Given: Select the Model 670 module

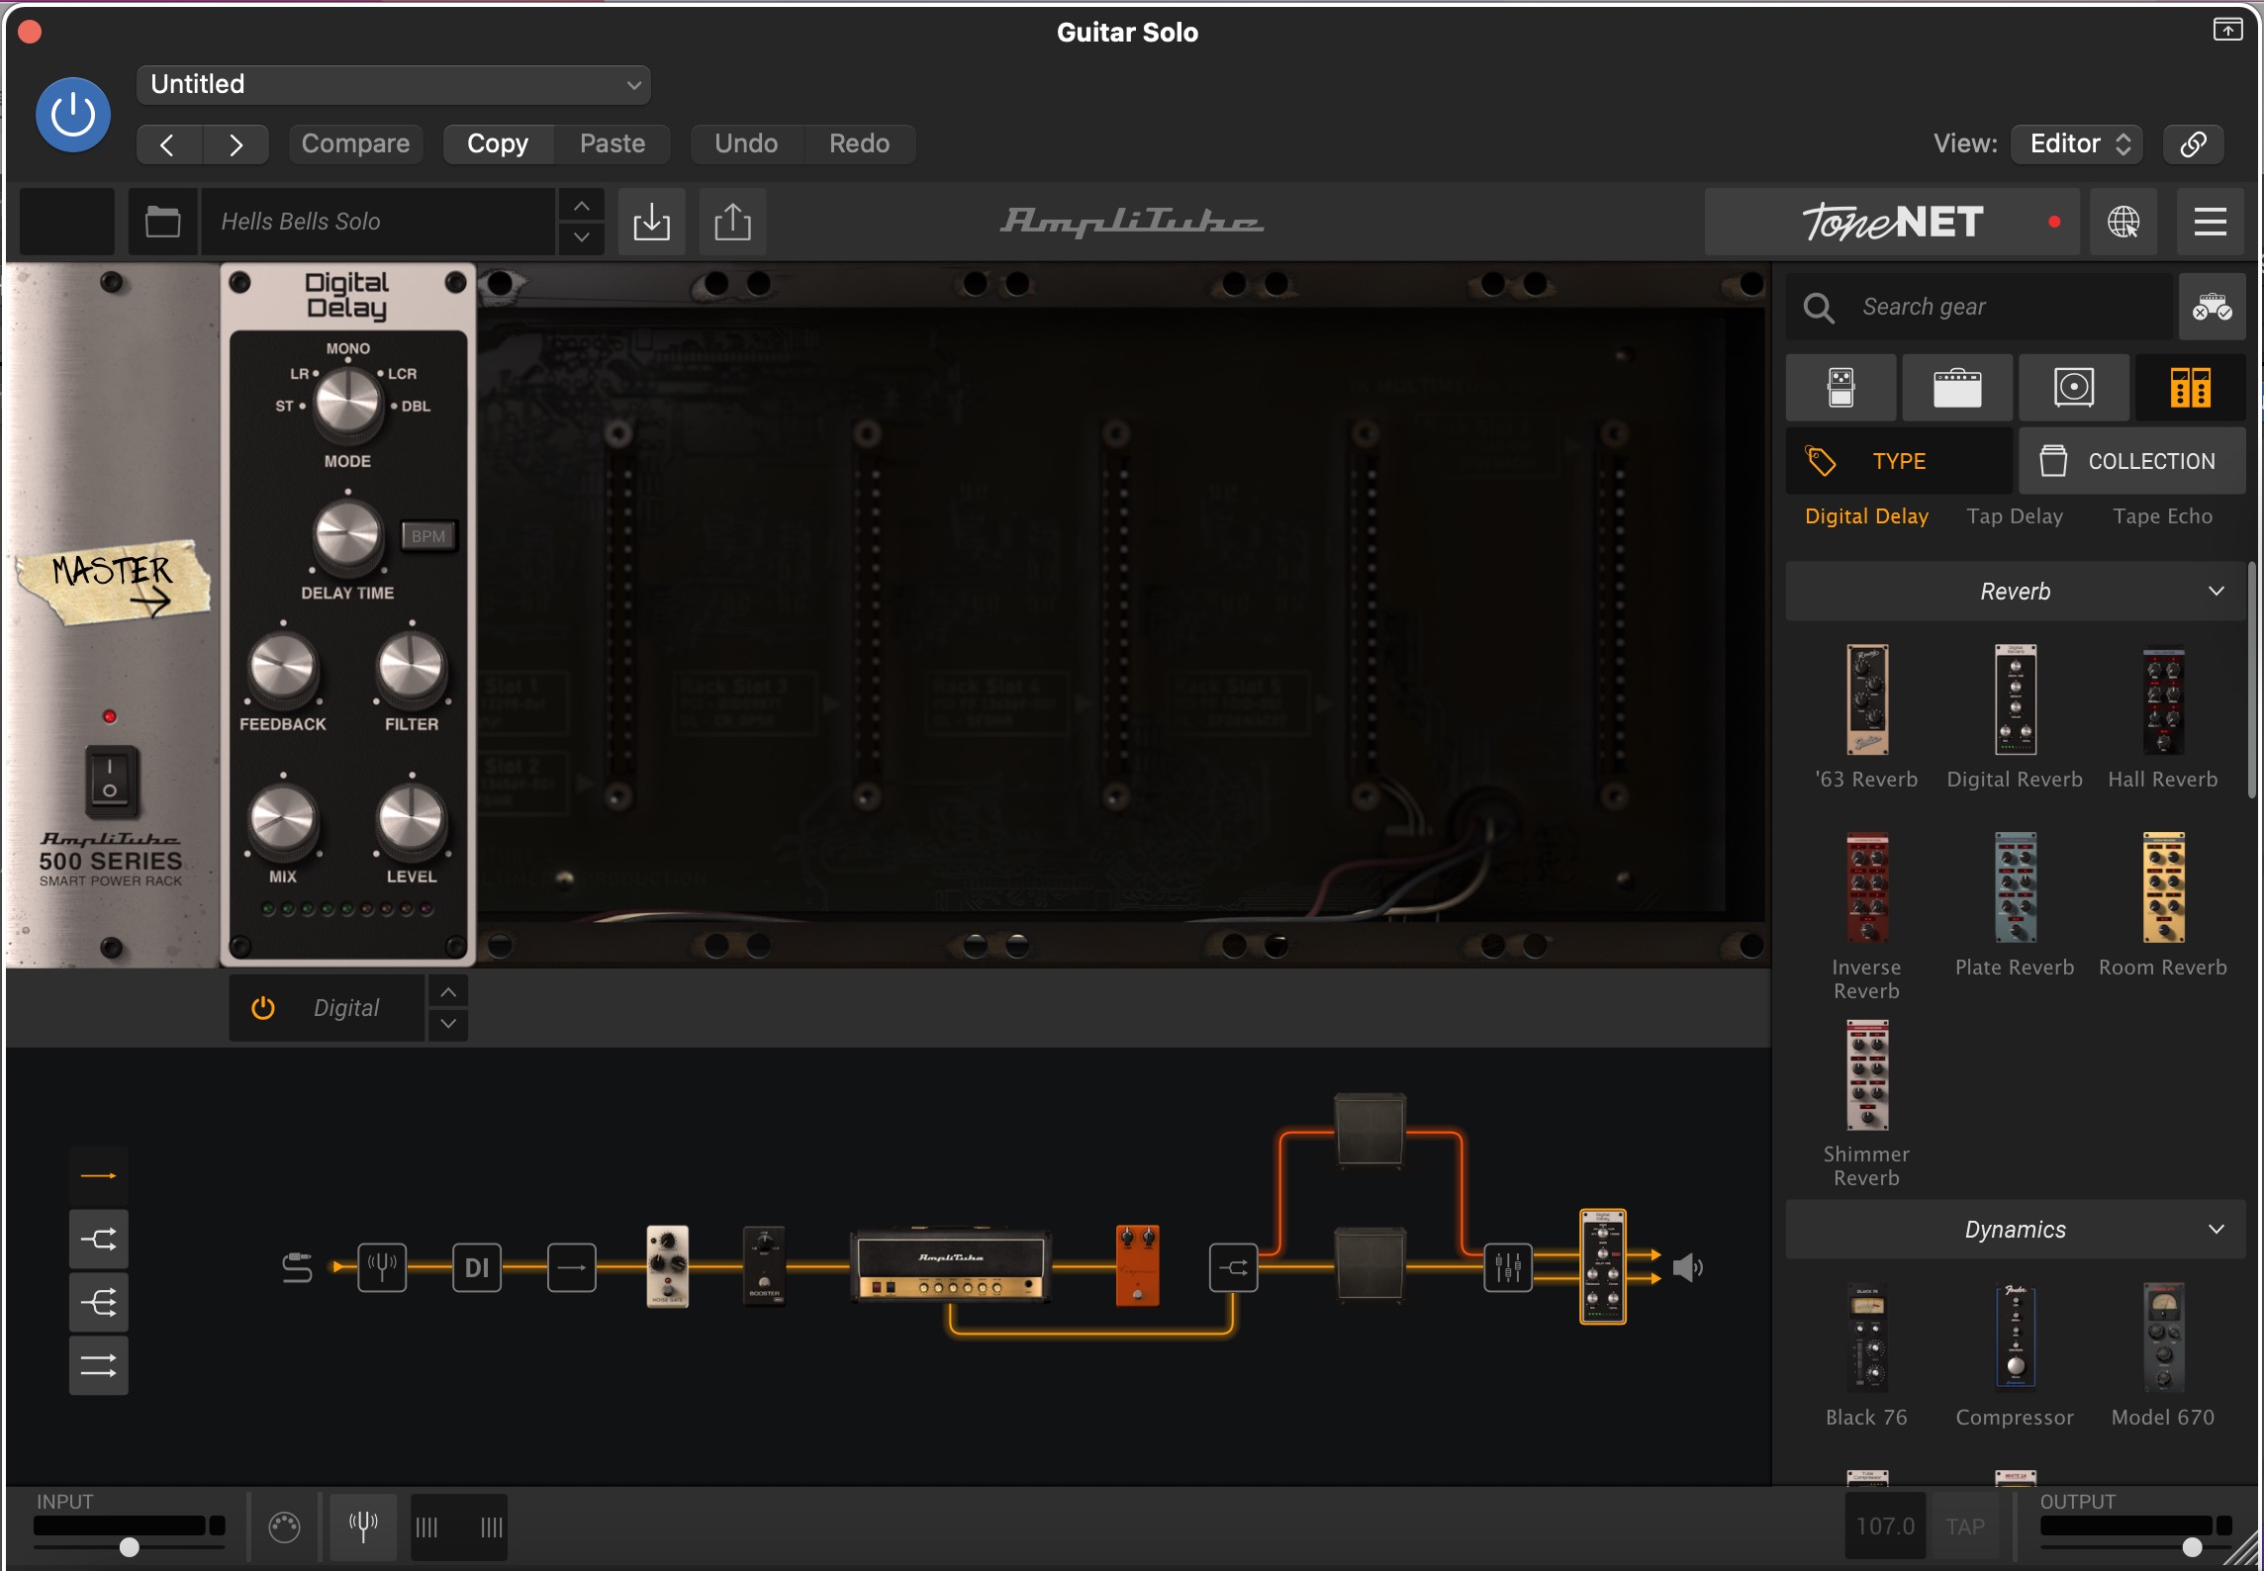Looking at the screenshot, I should point(2163,1339).
